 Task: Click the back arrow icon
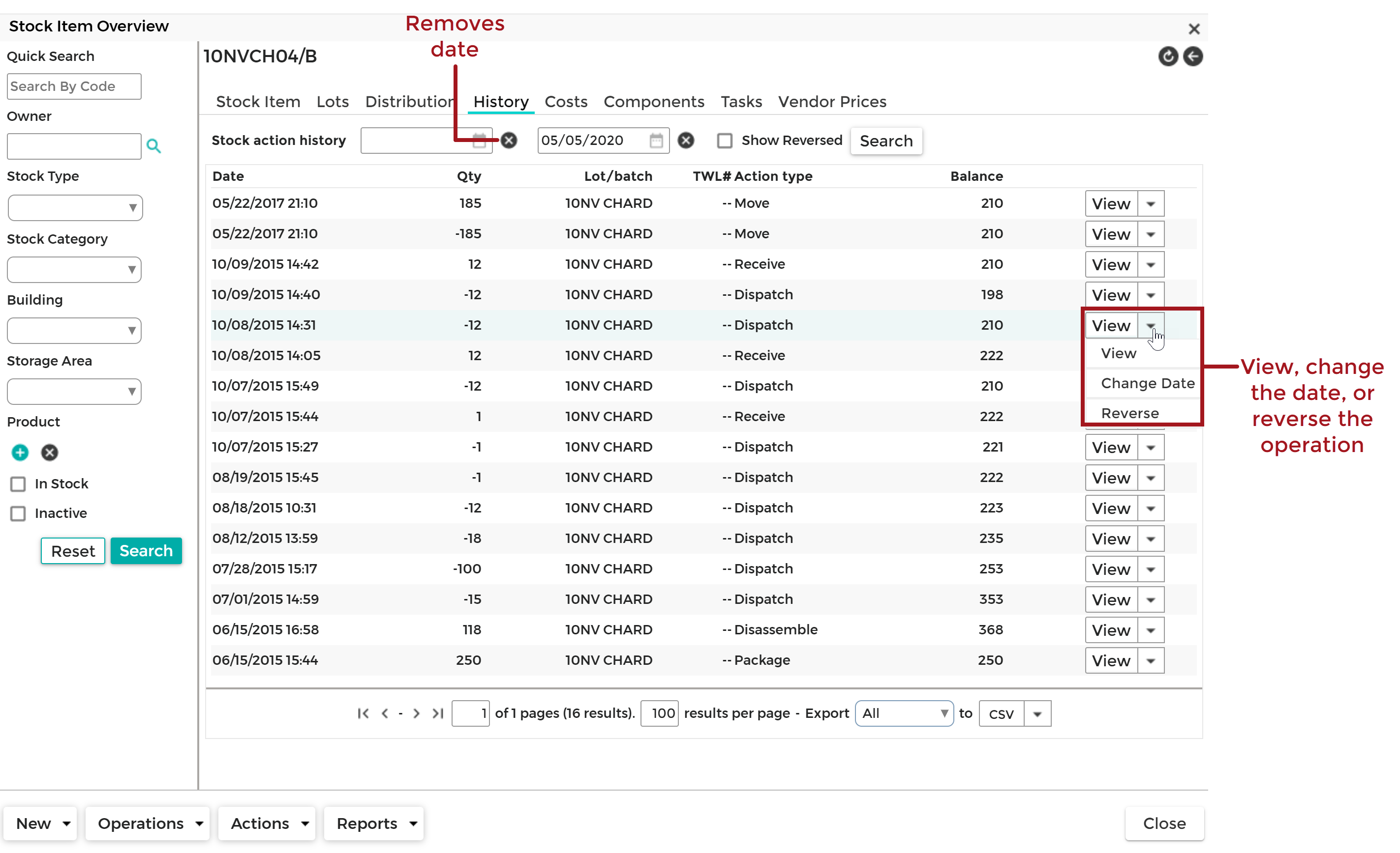point(1192,56)
